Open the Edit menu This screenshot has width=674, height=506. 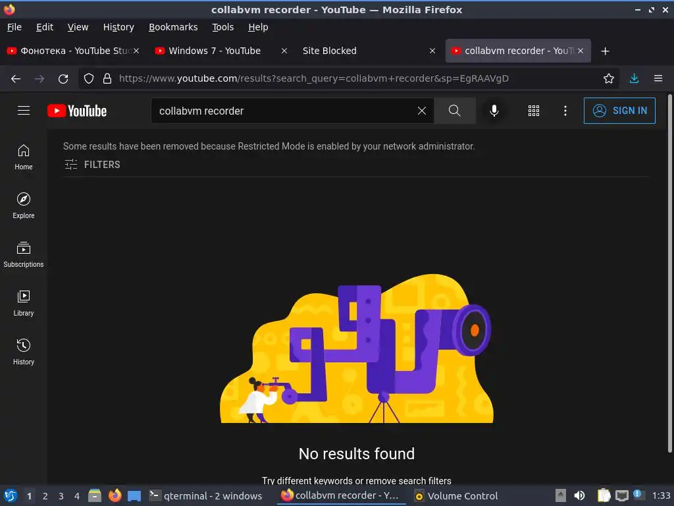tap(45, 27)
